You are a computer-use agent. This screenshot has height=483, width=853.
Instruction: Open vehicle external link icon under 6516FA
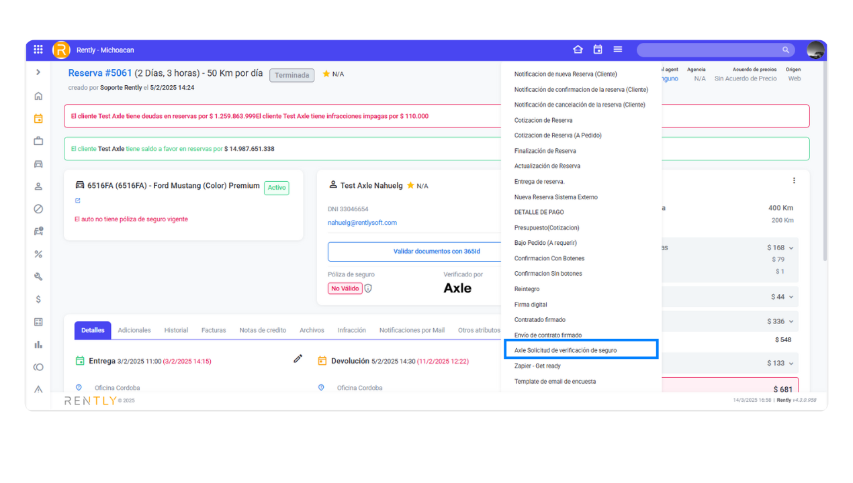[78, 201]
